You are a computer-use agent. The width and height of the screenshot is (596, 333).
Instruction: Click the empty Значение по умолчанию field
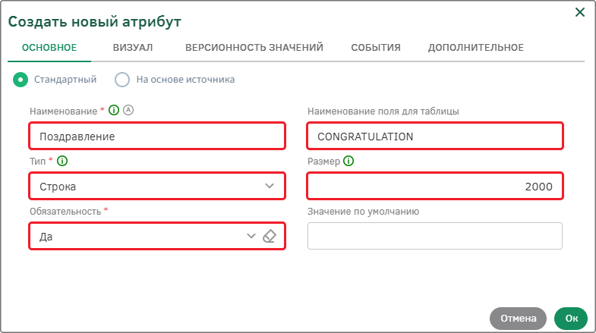pos(435,236)
